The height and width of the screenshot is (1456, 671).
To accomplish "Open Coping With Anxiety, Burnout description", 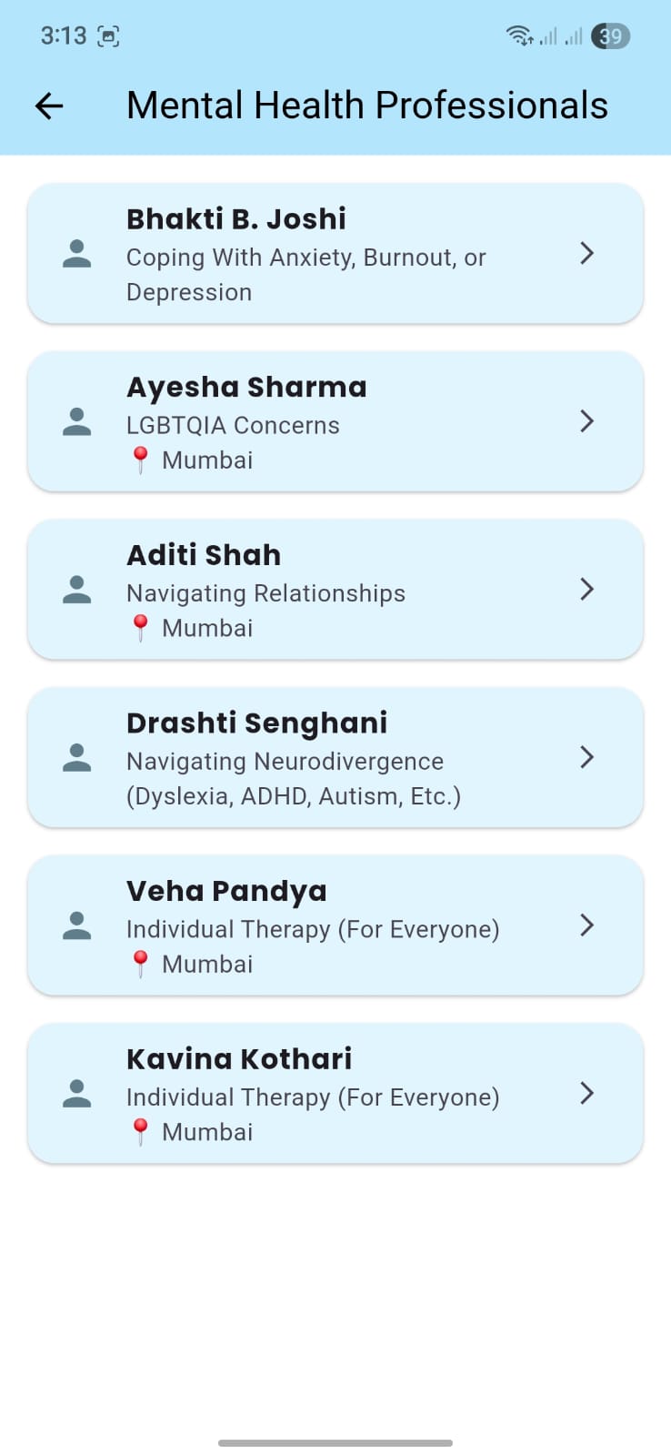I will (x=306, y=275).
